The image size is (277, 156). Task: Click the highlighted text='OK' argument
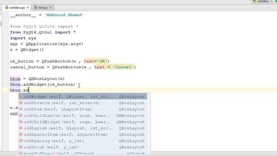point(95,61)
